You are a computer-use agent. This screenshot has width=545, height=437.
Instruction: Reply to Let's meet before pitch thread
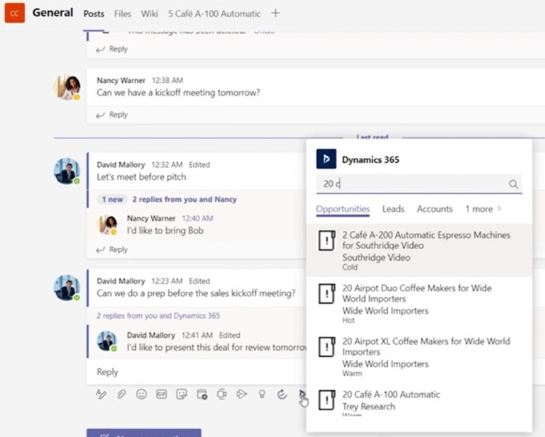(112, 250)
